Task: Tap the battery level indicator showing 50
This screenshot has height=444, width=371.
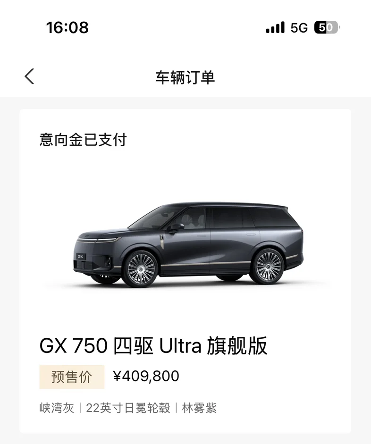Action: tap(327, 27)
